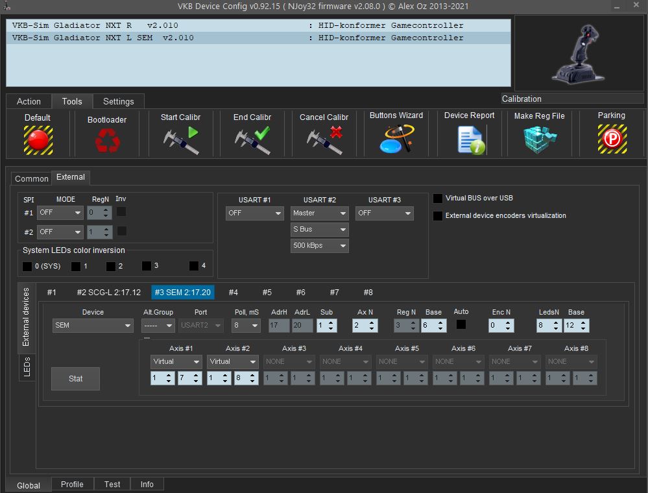Toggle the 0 (SYS) LED inversion checkbox
This screenshot has height=493, width=648.
tap(27, 266)
